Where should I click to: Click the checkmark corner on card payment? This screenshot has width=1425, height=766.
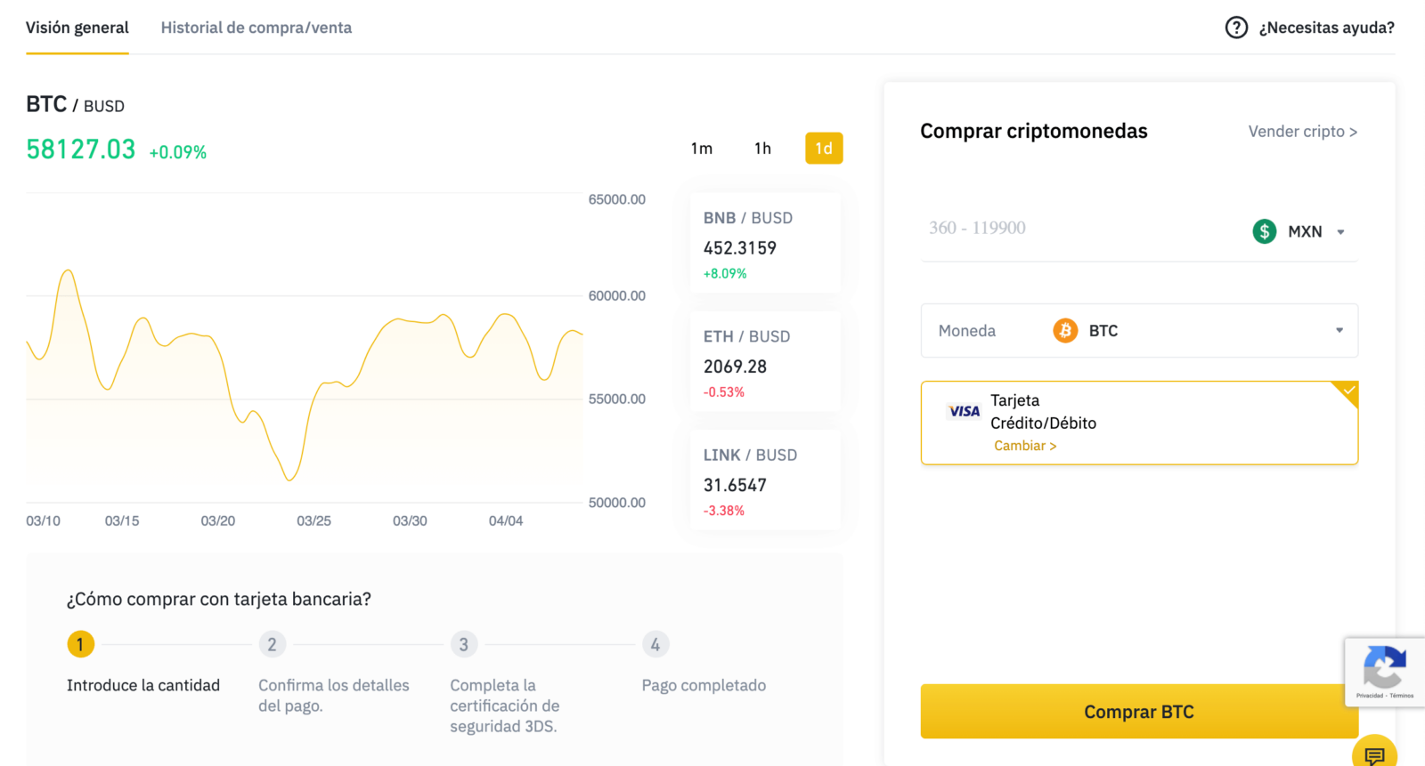pos(1347,392)
